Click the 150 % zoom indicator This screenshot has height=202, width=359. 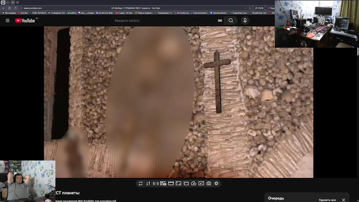point(259,8)
